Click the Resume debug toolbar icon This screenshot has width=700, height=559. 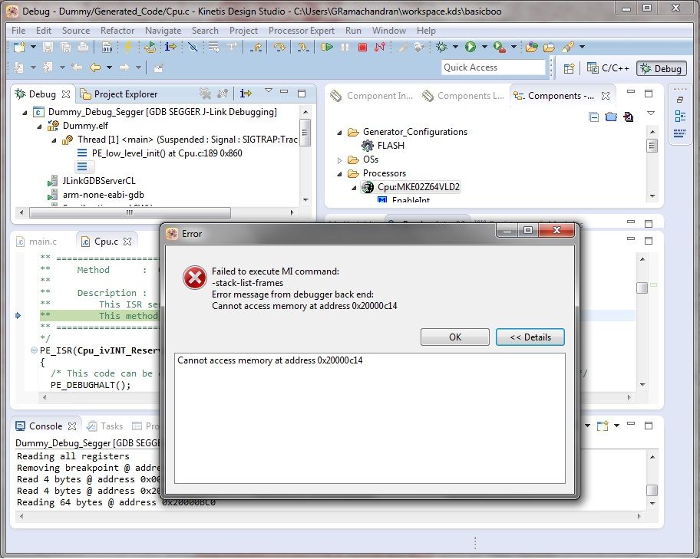[x=328, y=48]
